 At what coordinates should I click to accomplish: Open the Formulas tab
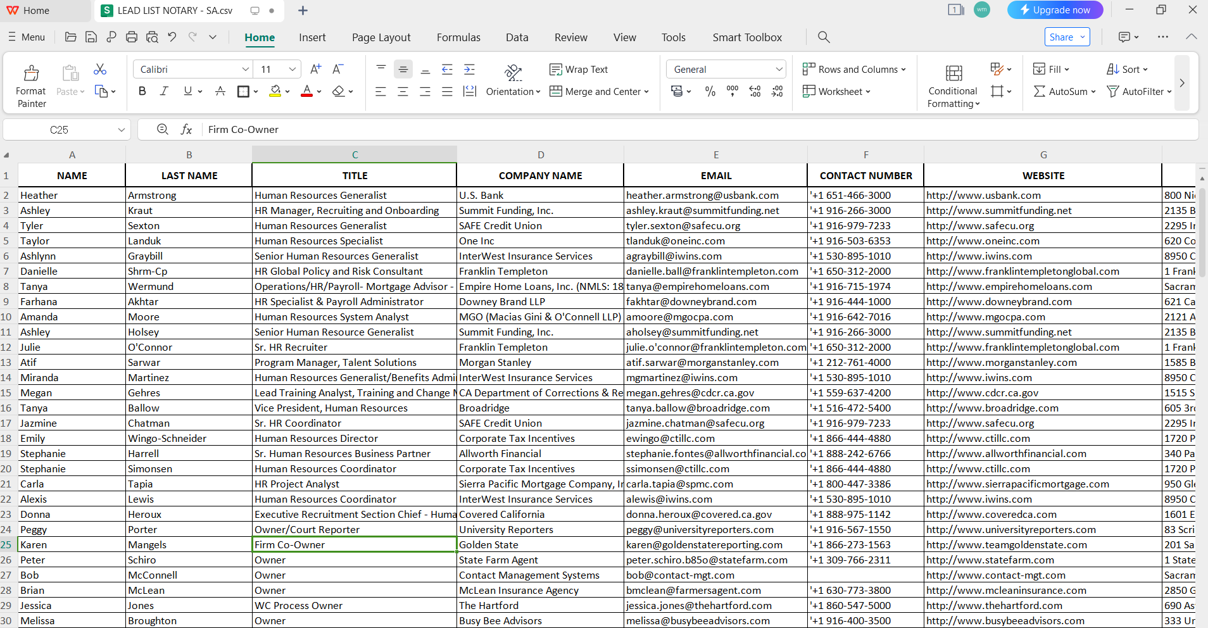[458, 37]
